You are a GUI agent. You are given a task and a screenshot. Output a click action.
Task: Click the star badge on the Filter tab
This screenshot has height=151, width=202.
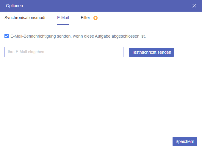tap(95, 18)
